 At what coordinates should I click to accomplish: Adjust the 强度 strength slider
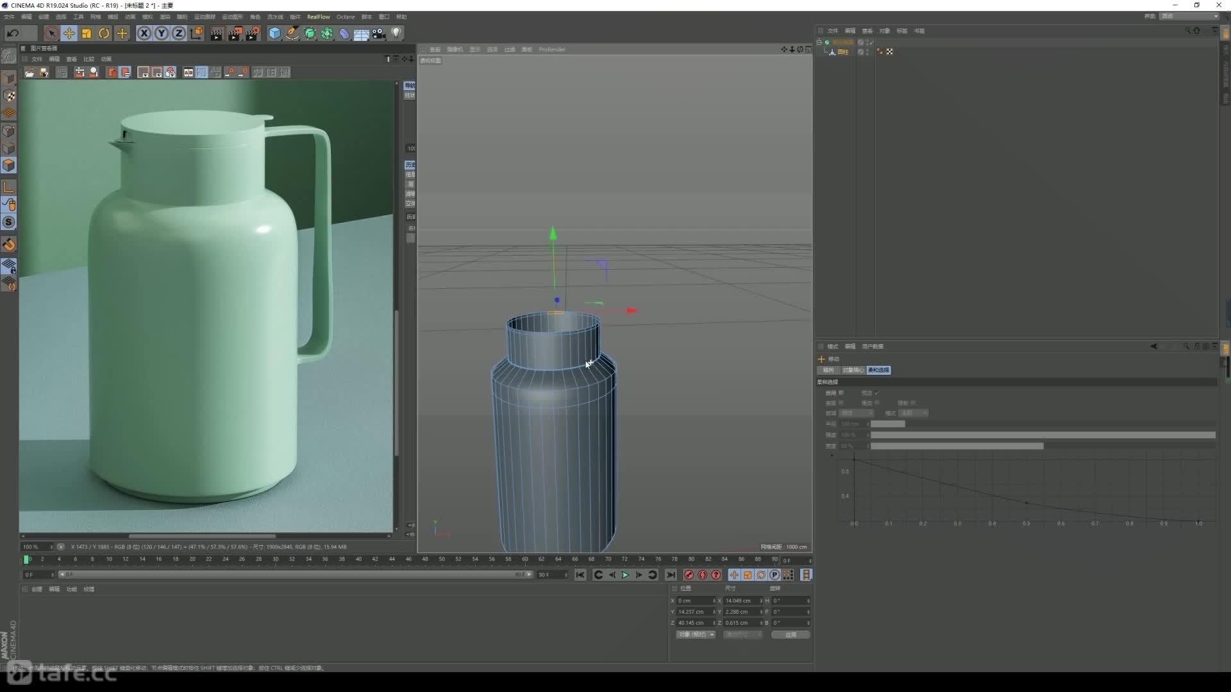[x=1043, y=435]
